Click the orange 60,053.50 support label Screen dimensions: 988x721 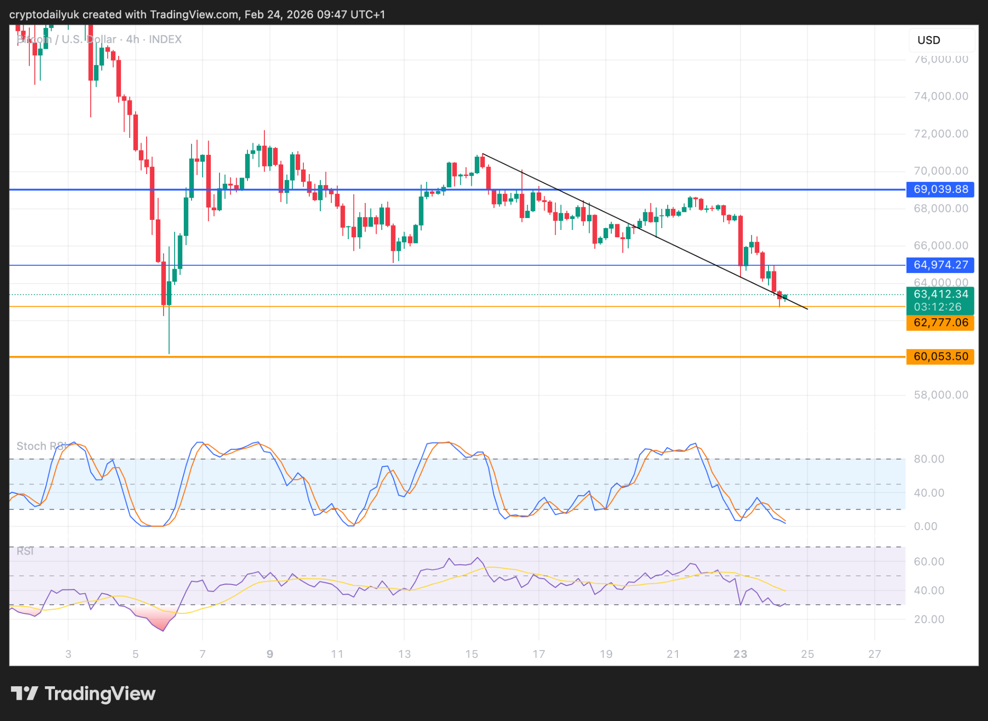coord(940,356)
